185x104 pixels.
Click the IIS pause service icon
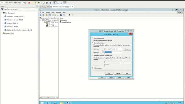pyautogui.click(x=72, y=15)
